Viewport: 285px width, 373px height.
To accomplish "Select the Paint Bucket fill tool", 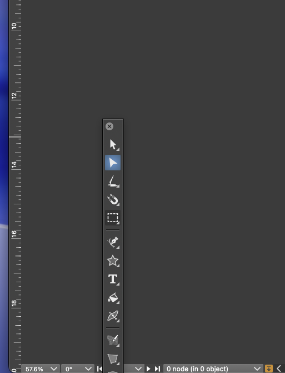I will coord(113,298).
